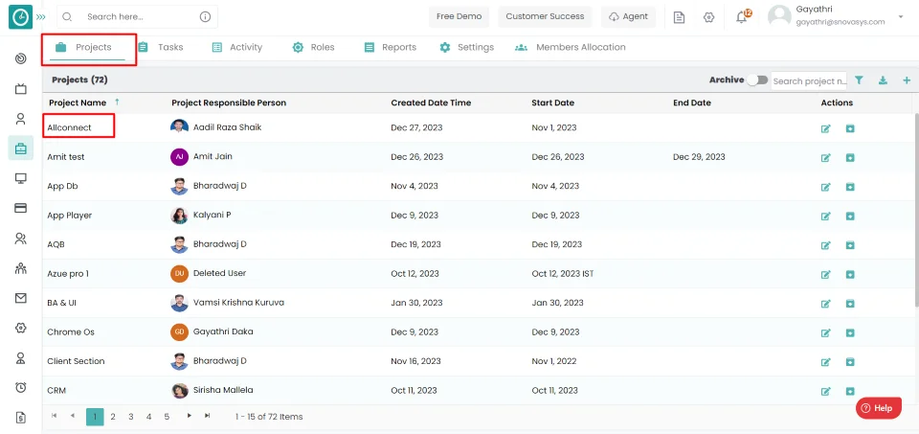Open the Members Allocation tab

click(571, 48)
